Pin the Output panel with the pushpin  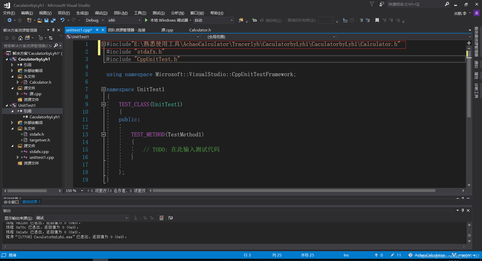pyautogui.click(x=463, y=211)
